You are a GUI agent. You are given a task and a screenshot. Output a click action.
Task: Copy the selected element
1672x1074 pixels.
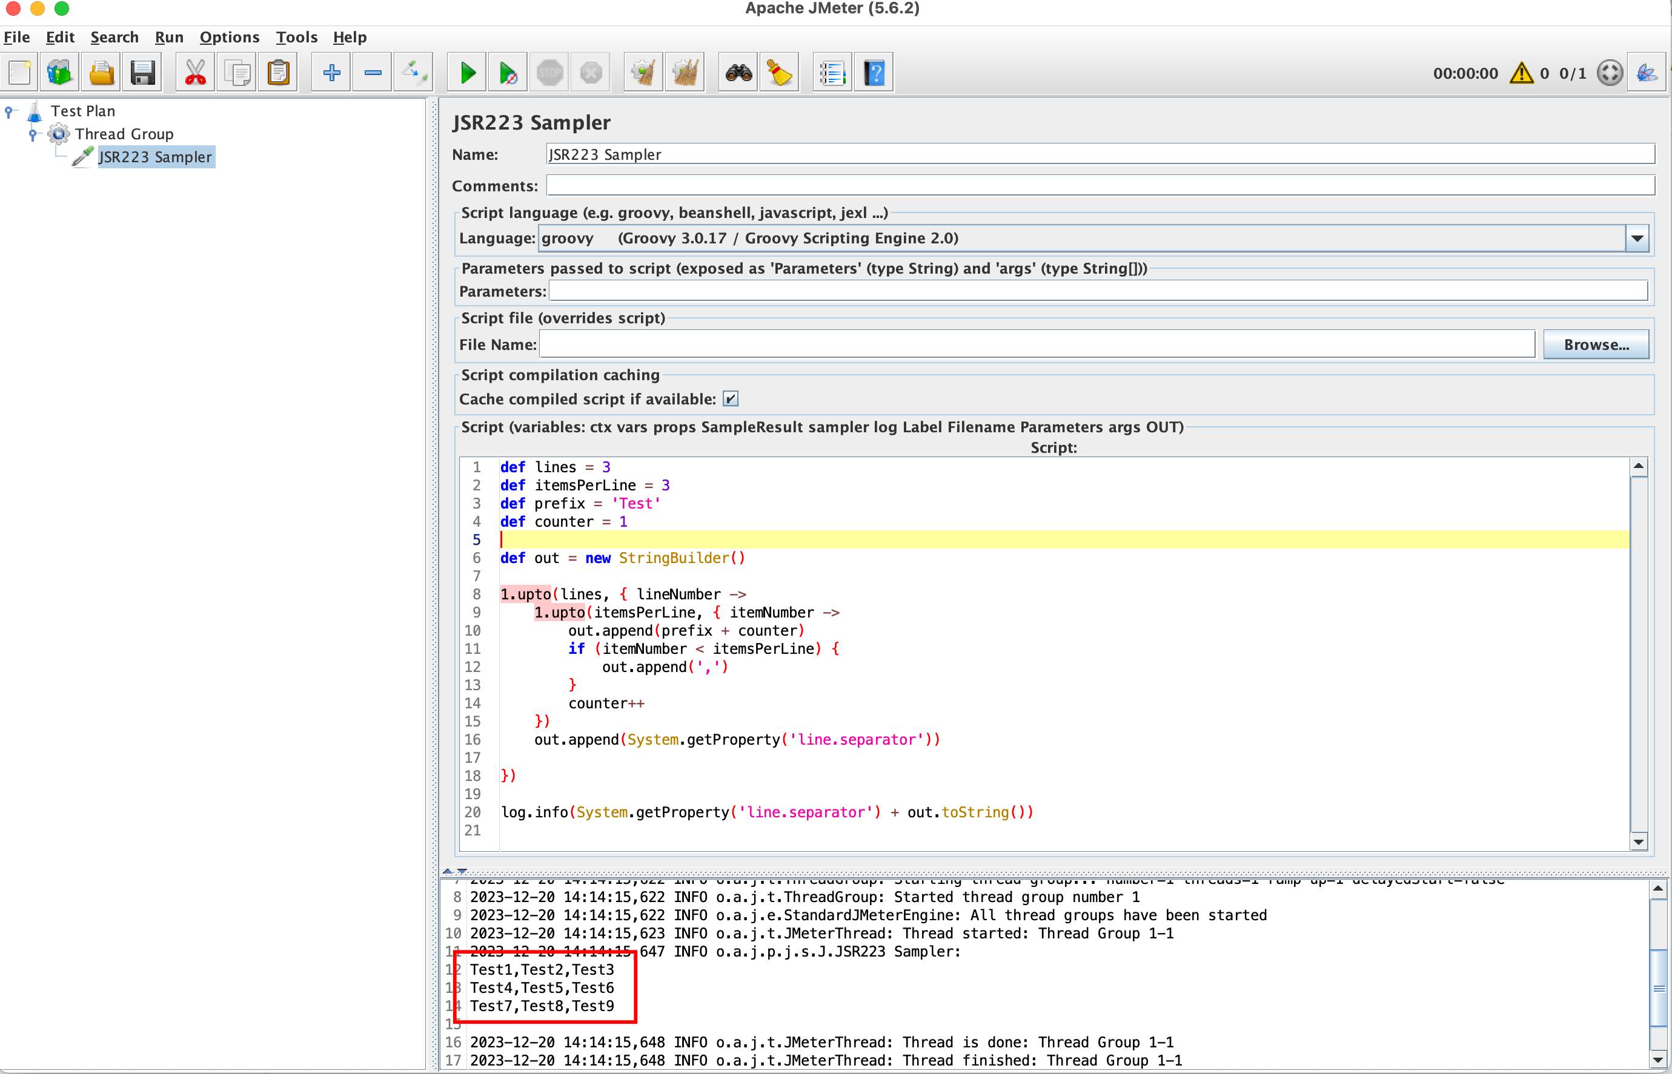pyautogui.click(x=237, y=72)
